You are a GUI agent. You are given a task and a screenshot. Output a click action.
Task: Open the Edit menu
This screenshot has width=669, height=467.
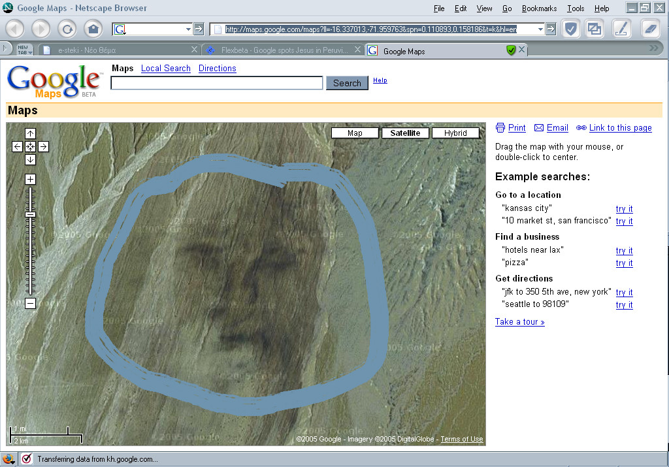tap(461, 8)
